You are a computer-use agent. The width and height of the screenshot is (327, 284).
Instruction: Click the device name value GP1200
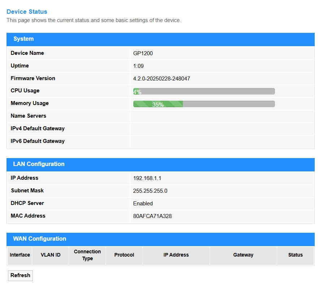(143, 53)
